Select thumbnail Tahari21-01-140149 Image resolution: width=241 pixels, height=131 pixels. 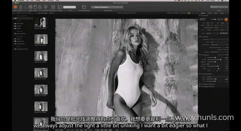point(41,106)
